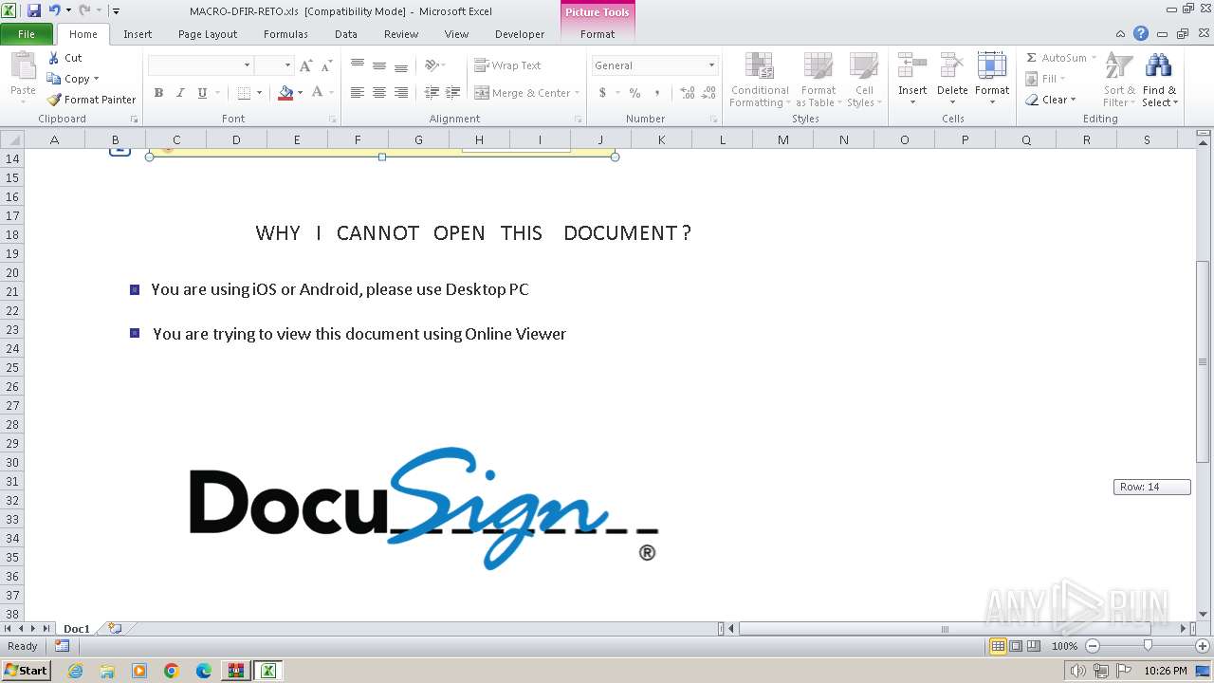The width and height of the screenshot is (1214, 683).
Task: Apply the Fill Color bucket
Action: pyautogui.click(x=285, y=93)
